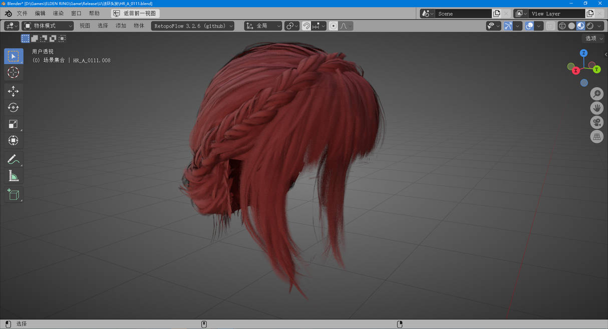Click the red X axis gizmo
Image resolution: width=608 pixels, height=329 pixels.
point(575,70)
